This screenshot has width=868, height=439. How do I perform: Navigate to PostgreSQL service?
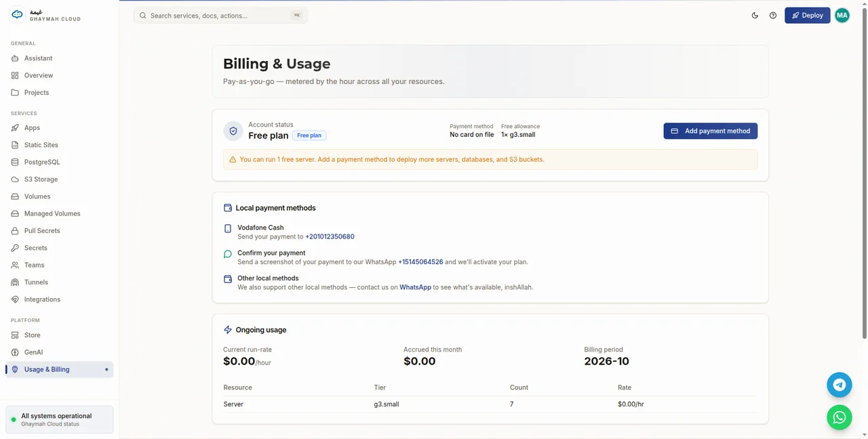tap(59, 162)
